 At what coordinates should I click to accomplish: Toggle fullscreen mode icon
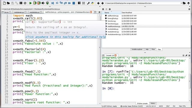point(83,3)
